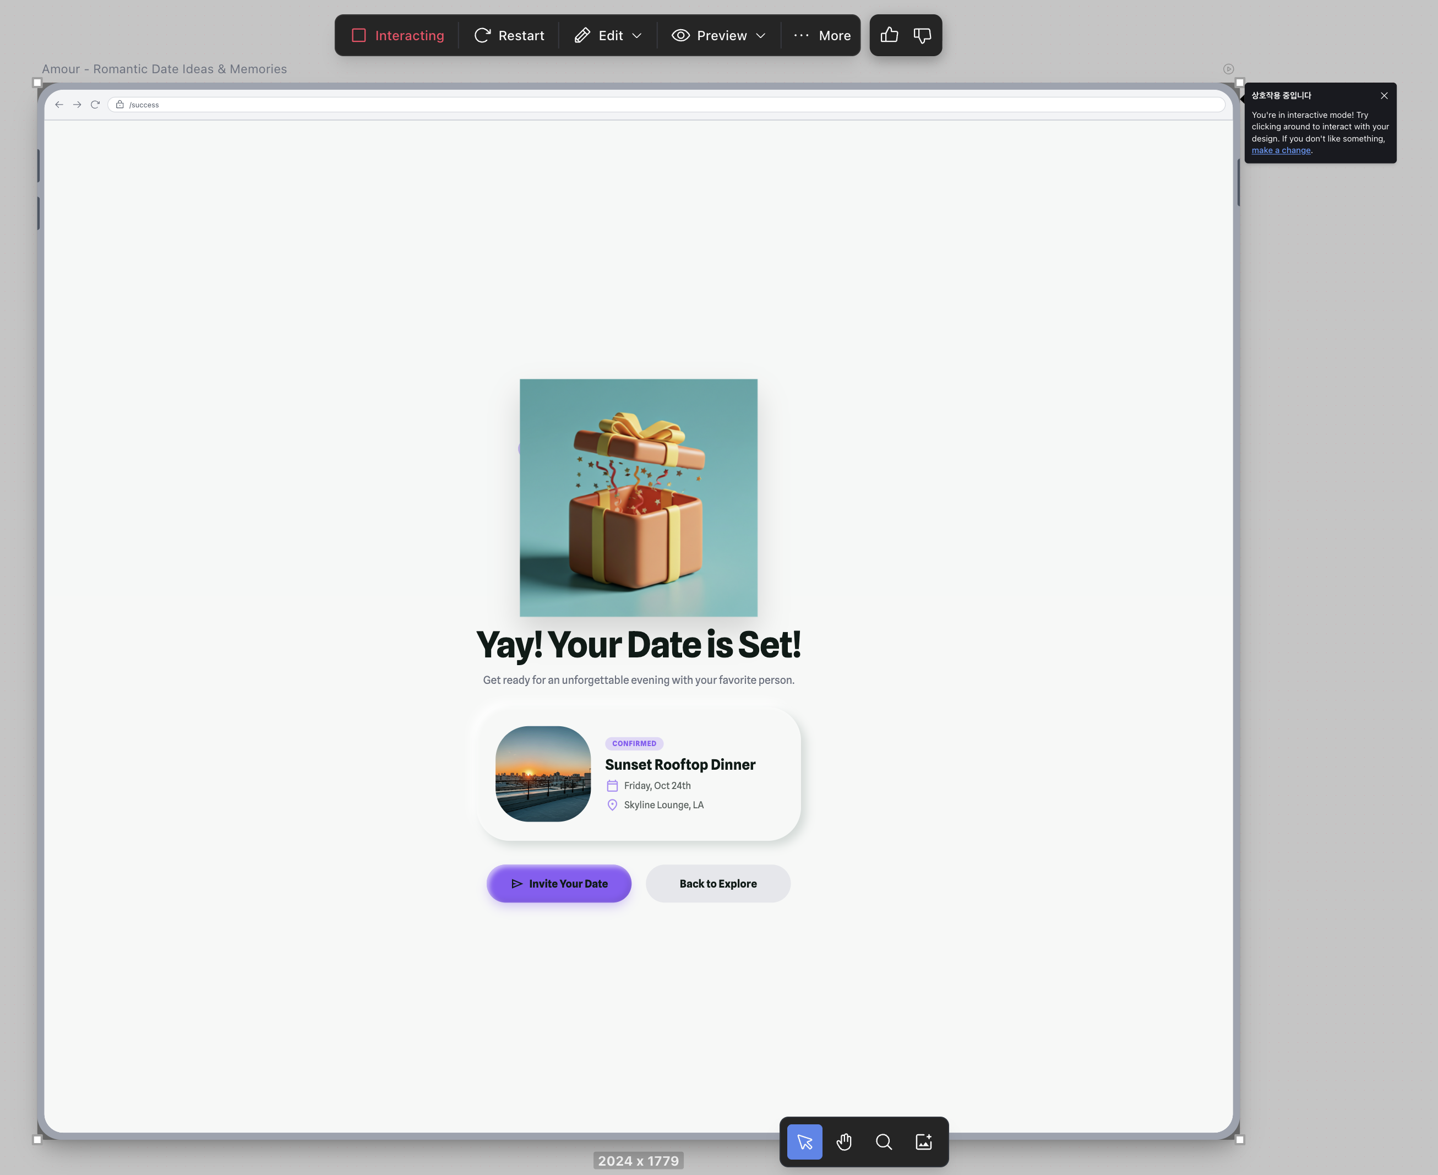Select the zoom magnifier tool
Image resolution: width=1438 pixels, height=1175 pixels.
coord(884,1142)
